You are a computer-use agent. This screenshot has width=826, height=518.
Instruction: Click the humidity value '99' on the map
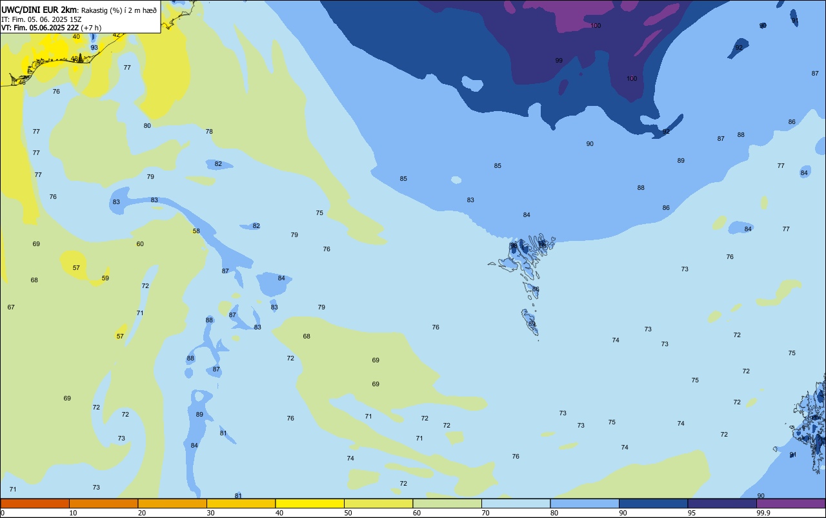click(x=559, y=61)
